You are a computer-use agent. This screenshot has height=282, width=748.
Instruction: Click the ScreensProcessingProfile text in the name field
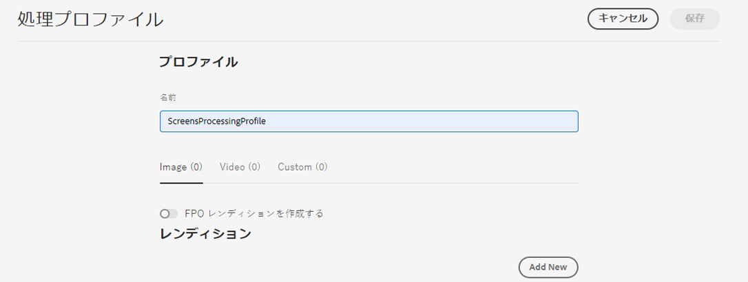(216, 121)
